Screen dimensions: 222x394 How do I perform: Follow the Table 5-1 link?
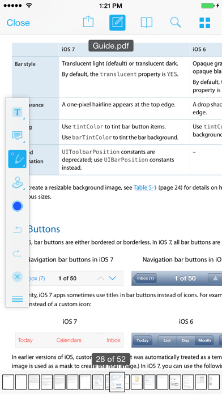pyautogui.click(x=145, y=187)
